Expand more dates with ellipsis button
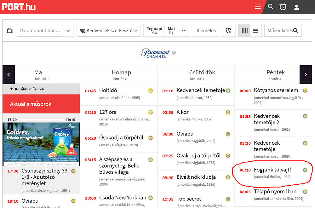315x208 pixels. click(184, 31)
